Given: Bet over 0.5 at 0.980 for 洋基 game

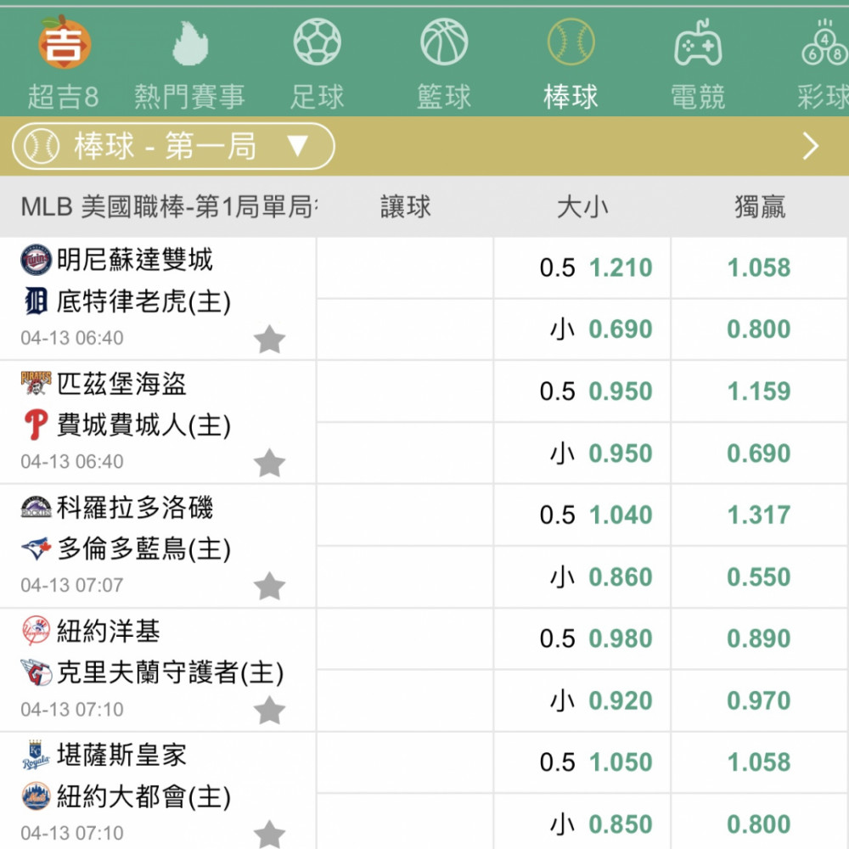Looking at the screenshot, I should (x=582, y=638).
